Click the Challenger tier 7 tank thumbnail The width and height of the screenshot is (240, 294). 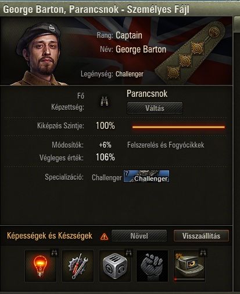pos(146,176)
